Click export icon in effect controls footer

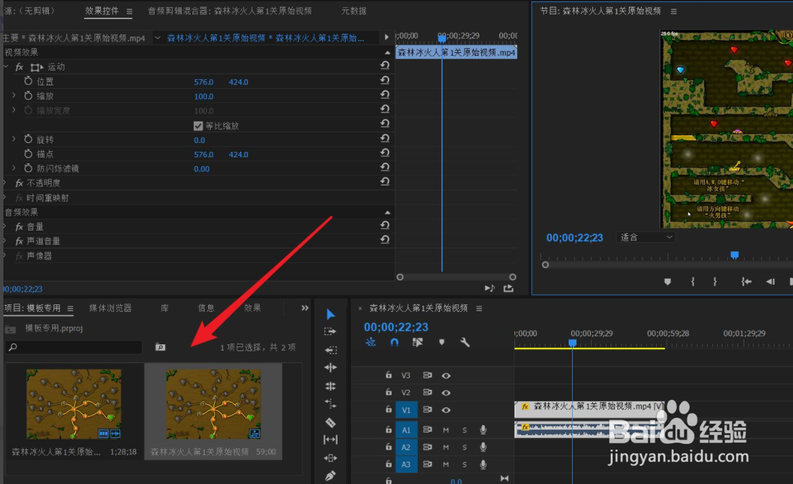508,288
